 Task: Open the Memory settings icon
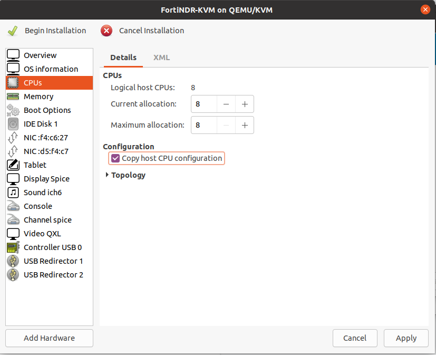13,96
